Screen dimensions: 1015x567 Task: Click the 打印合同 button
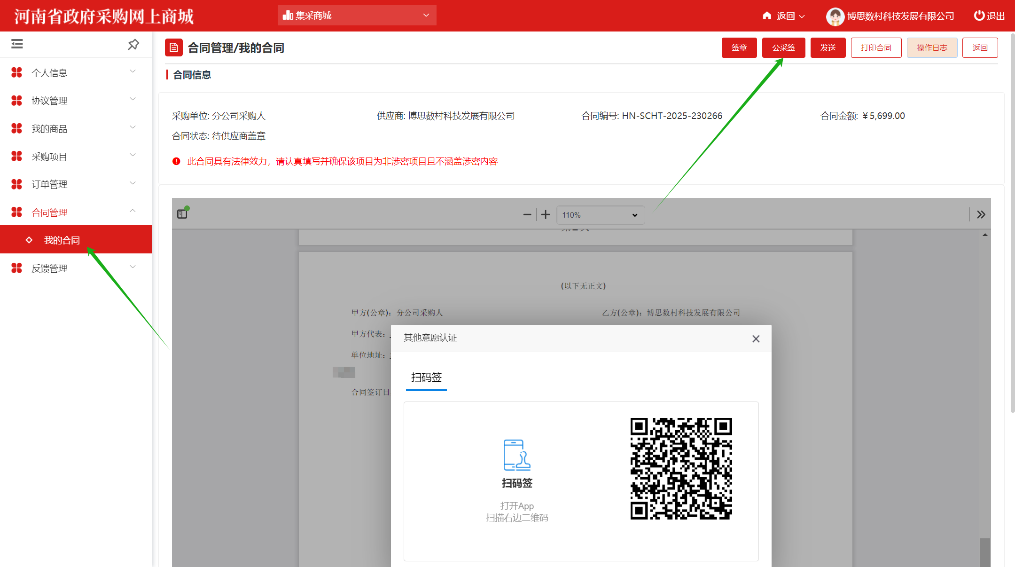pyautogui.click(x=876, y=47)
